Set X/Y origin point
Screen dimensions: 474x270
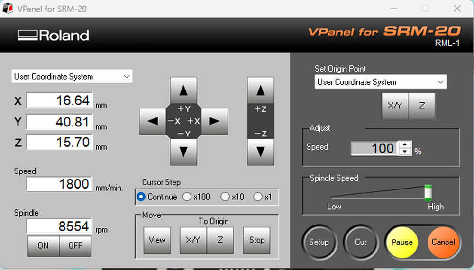click(x=395, y=106)
